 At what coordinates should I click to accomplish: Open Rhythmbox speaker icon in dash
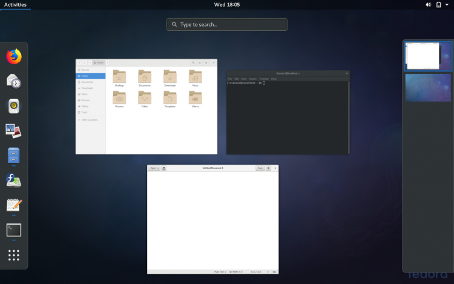pyautogui.click(x=14, y=106)
